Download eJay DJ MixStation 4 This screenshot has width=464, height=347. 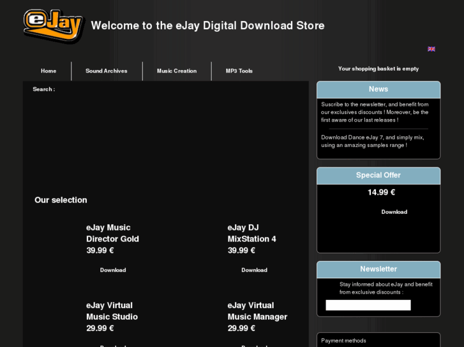(254, 270)
